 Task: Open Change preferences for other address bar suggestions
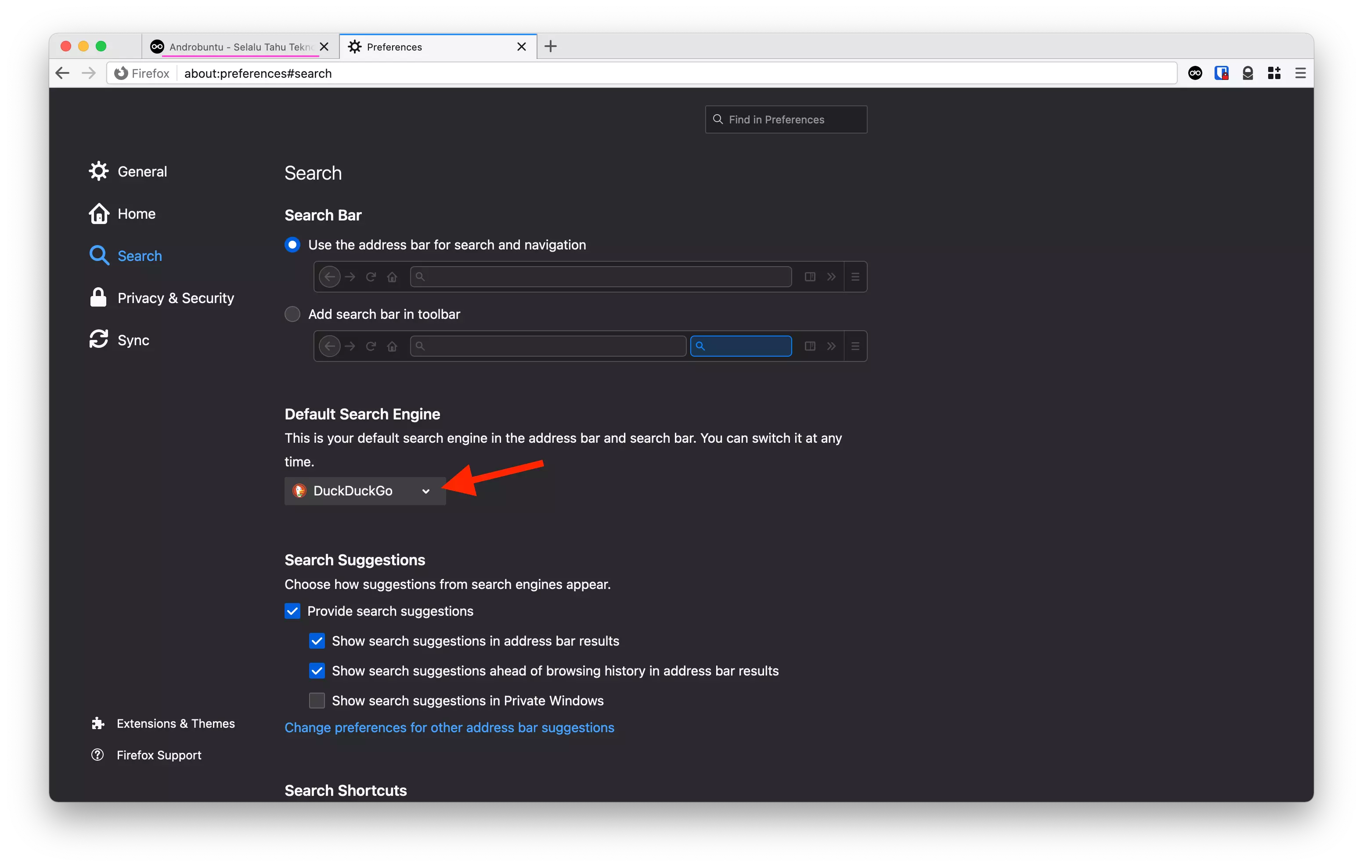(450, 728)
